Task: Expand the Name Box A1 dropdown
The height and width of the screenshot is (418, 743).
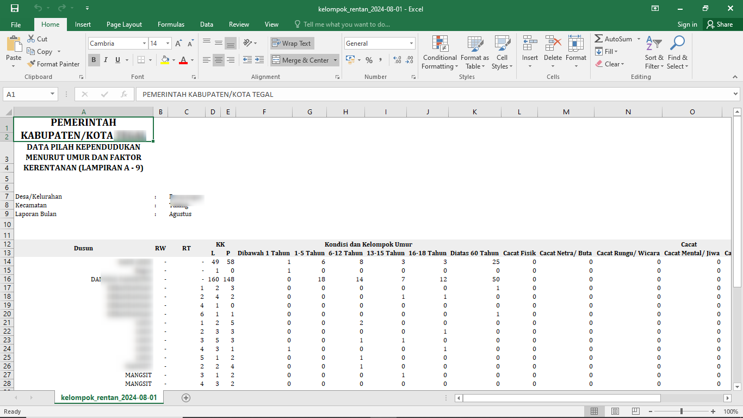Action: click(52, 94)
